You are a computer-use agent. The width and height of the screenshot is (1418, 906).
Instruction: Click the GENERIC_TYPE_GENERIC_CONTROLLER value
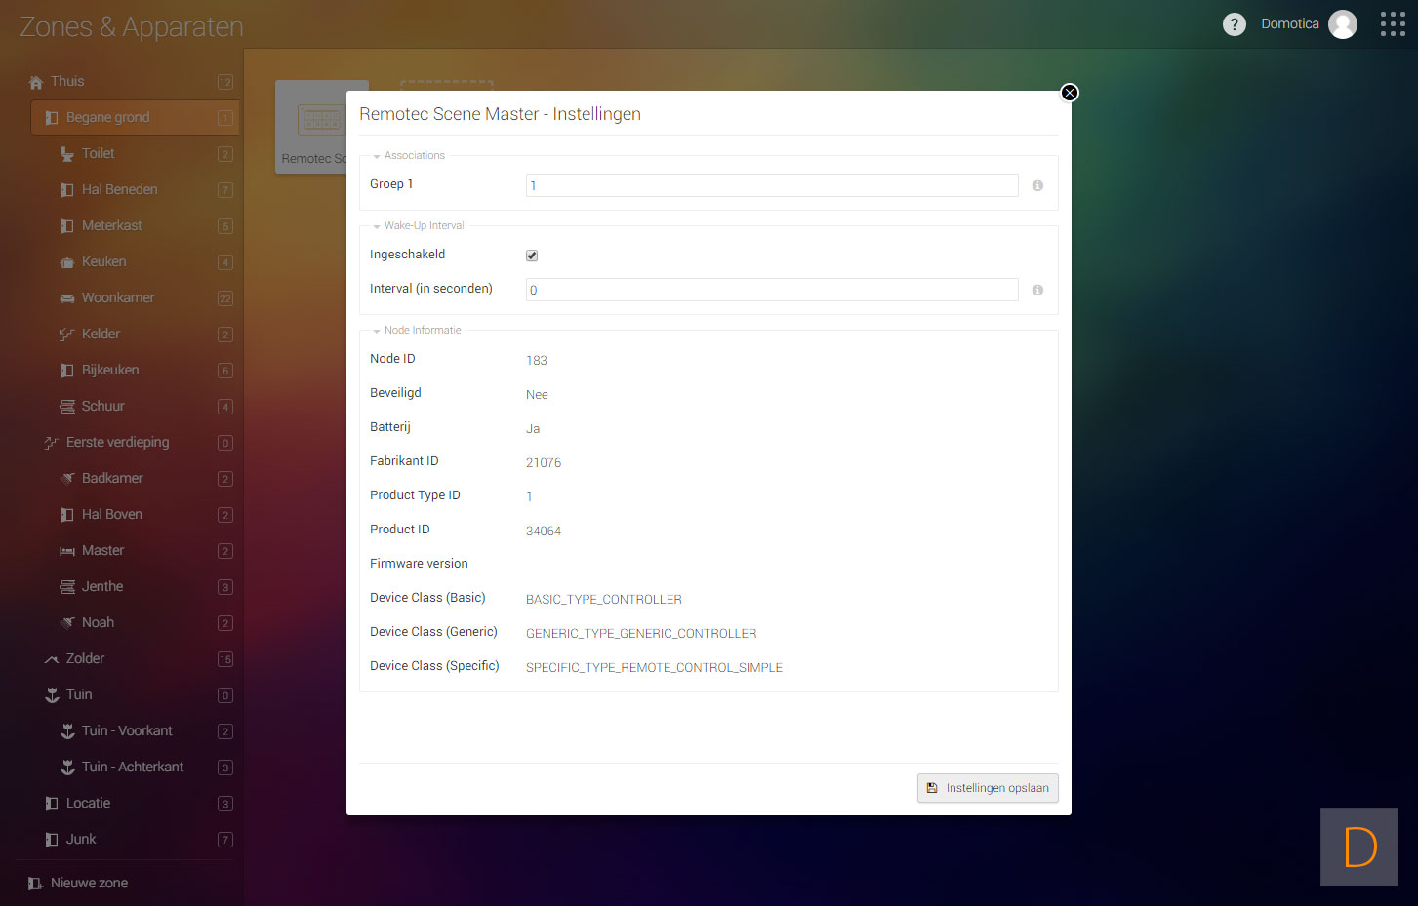pos(641,634)
